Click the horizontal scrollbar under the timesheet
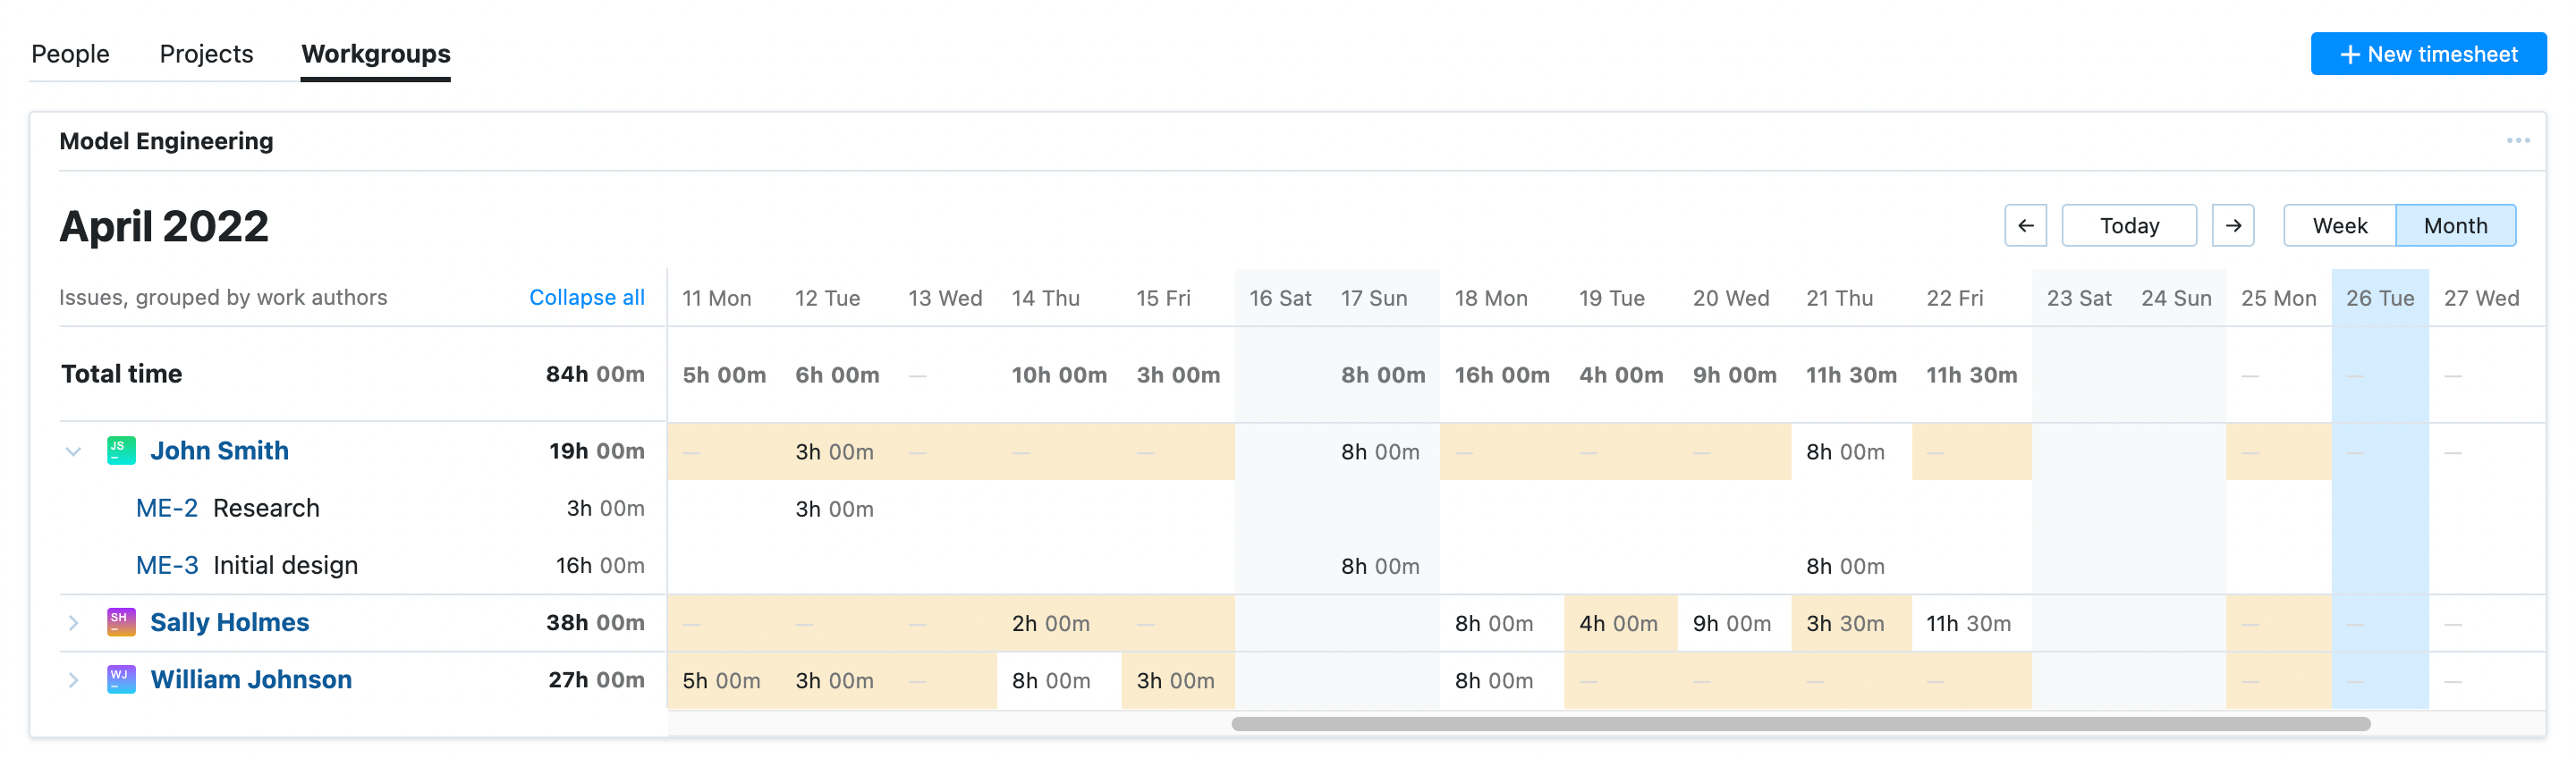Viewport: 2576px width, 758px height. pyautogui.click(x=1800, y=724)
